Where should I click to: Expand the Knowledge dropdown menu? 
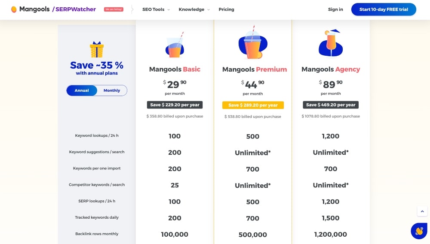[x=194, y=9]
